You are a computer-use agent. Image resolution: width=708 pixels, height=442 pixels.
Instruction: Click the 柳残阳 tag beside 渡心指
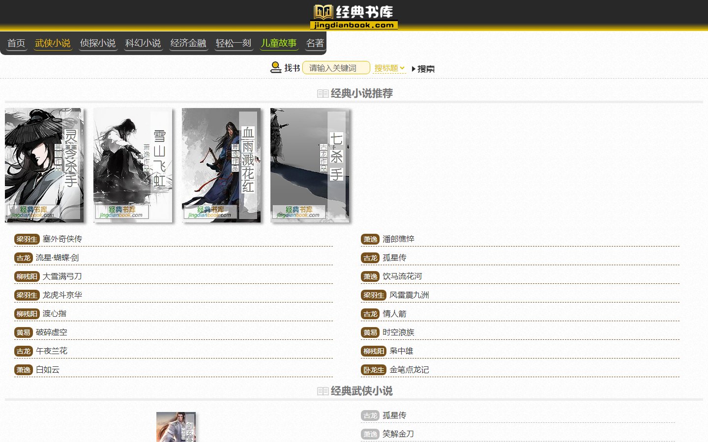click(27, 314)
